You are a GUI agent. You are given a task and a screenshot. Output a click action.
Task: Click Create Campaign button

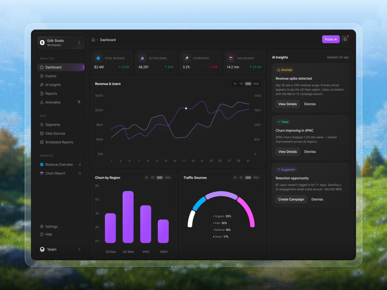[291, 199]
